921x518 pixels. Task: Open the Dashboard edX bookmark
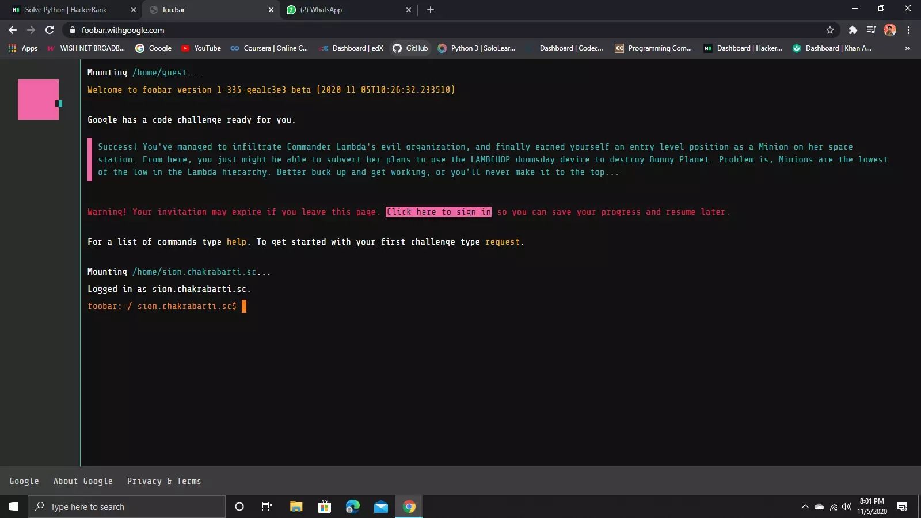coord(350,48)
